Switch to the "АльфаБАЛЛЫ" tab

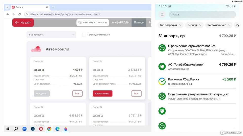click(x=120, y=22)
